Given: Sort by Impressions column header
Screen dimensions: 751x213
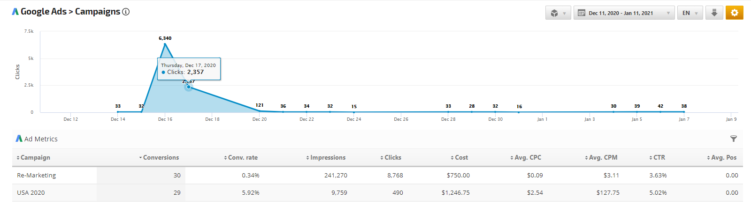Looking at the screenshot, I should [327, 158].
